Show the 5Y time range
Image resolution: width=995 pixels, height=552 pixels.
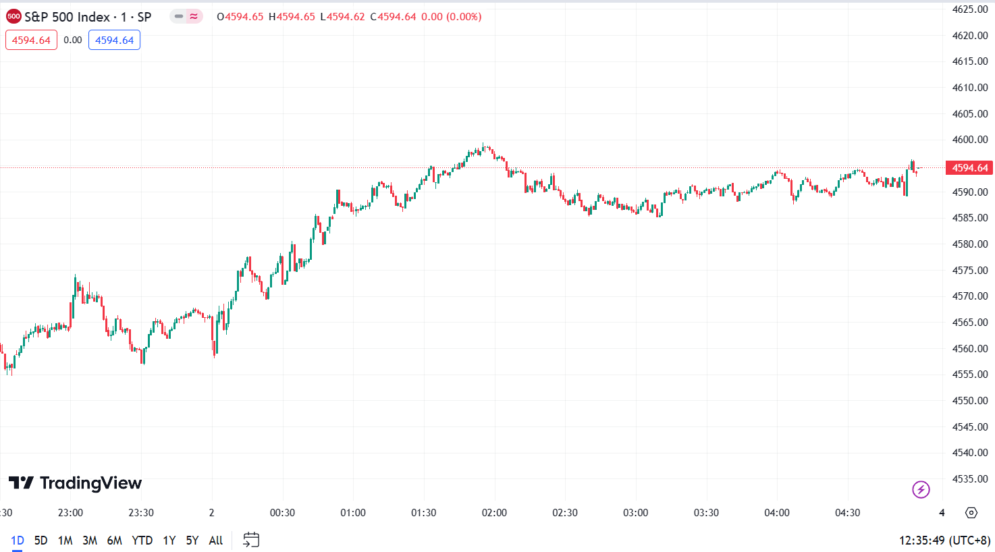192,541
